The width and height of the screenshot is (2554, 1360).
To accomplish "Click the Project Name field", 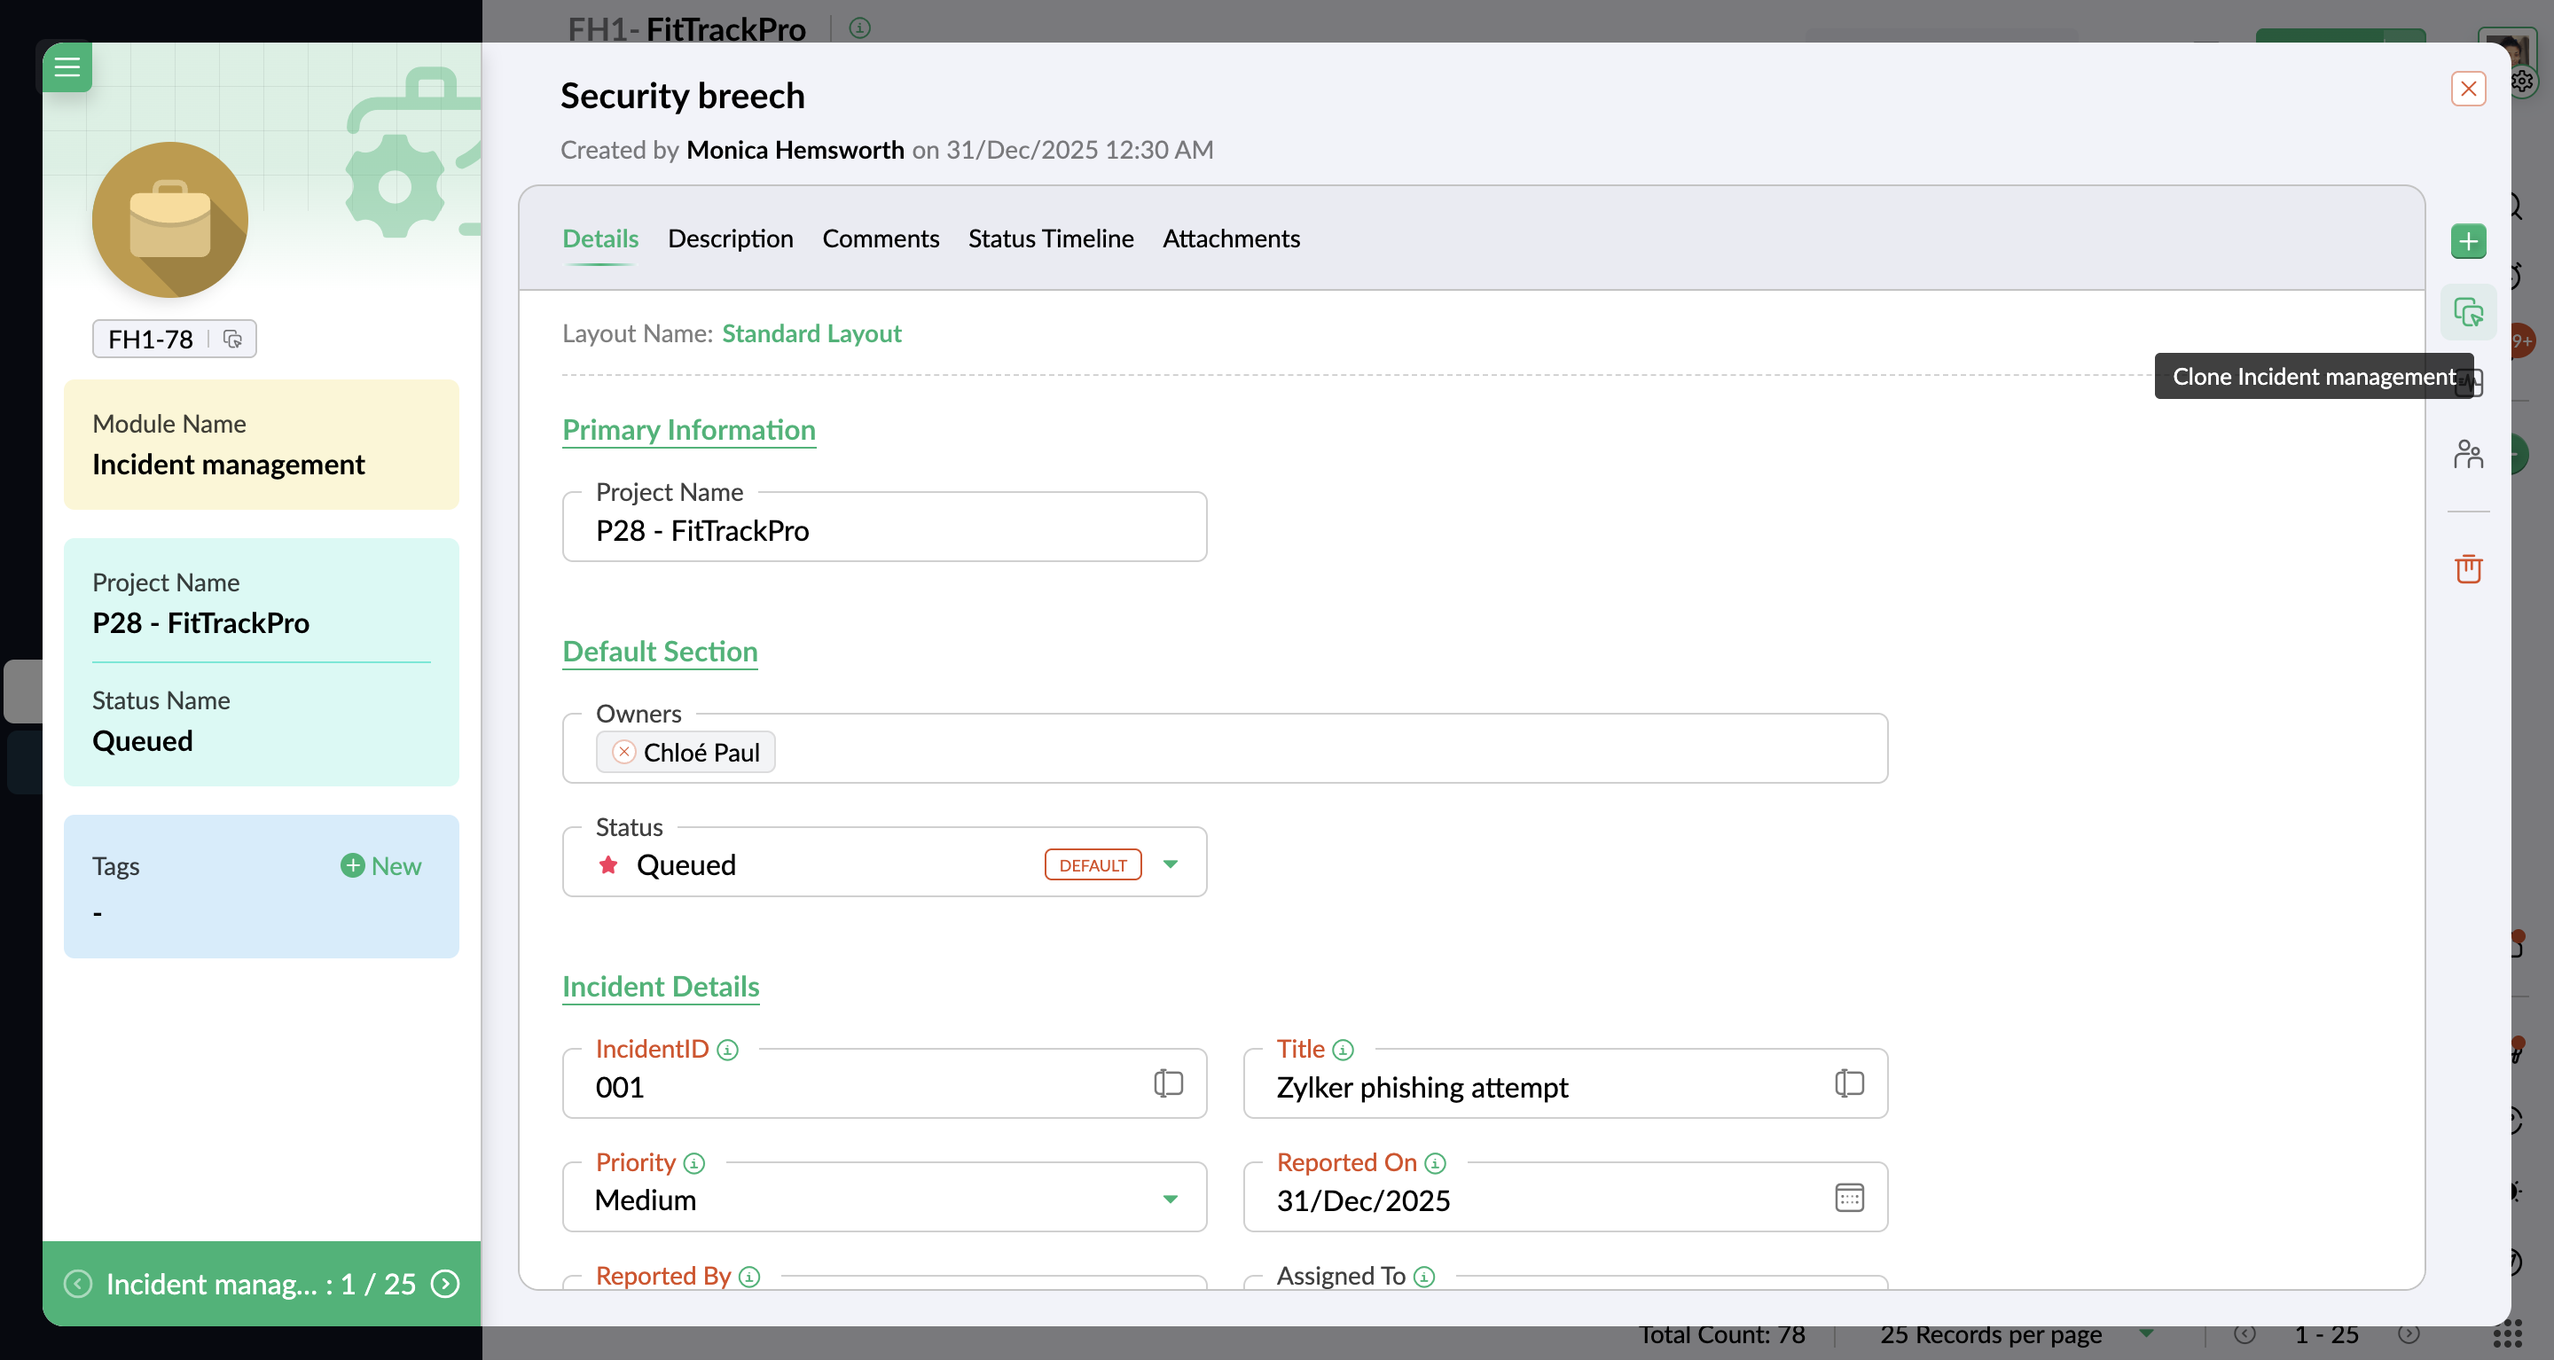I will click(883, 530).
